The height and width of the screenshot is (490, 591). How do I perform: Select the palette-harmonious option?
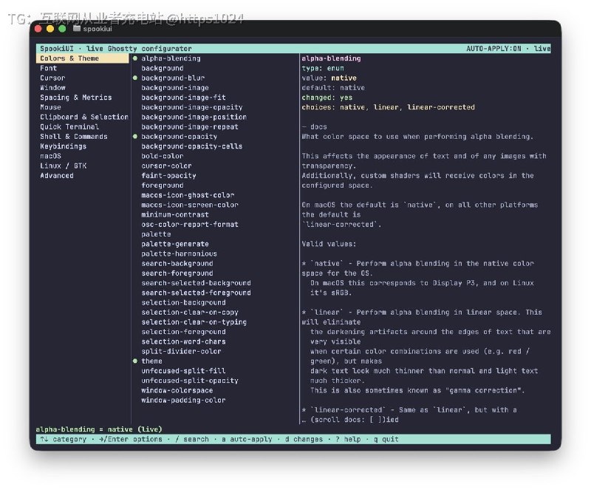[180, 253]
